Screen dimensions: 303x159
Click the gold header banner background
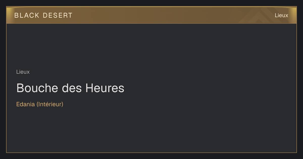tap(151, 15)
